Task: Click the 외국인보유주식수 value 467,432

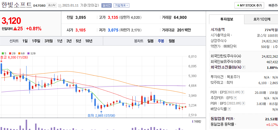Action: 272,62
